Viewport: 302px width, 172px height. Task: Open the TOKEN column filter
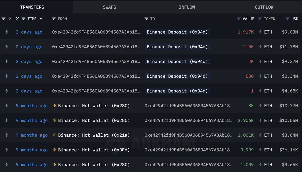(x=260, y=19)
